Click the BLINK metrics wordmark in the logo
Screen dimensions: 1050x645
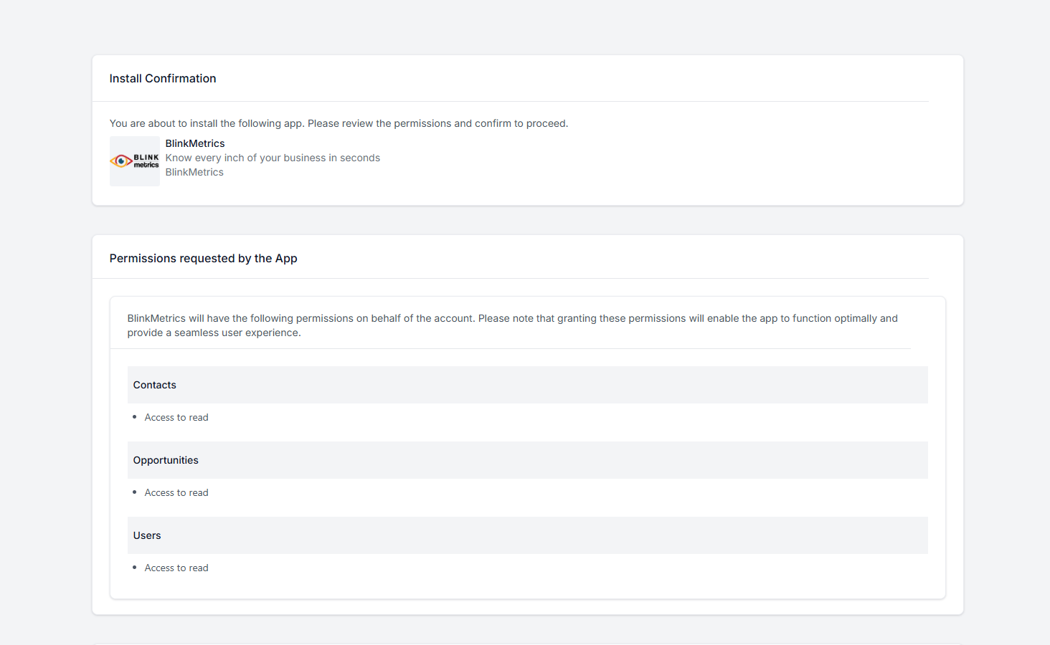(x=146, y=161)
